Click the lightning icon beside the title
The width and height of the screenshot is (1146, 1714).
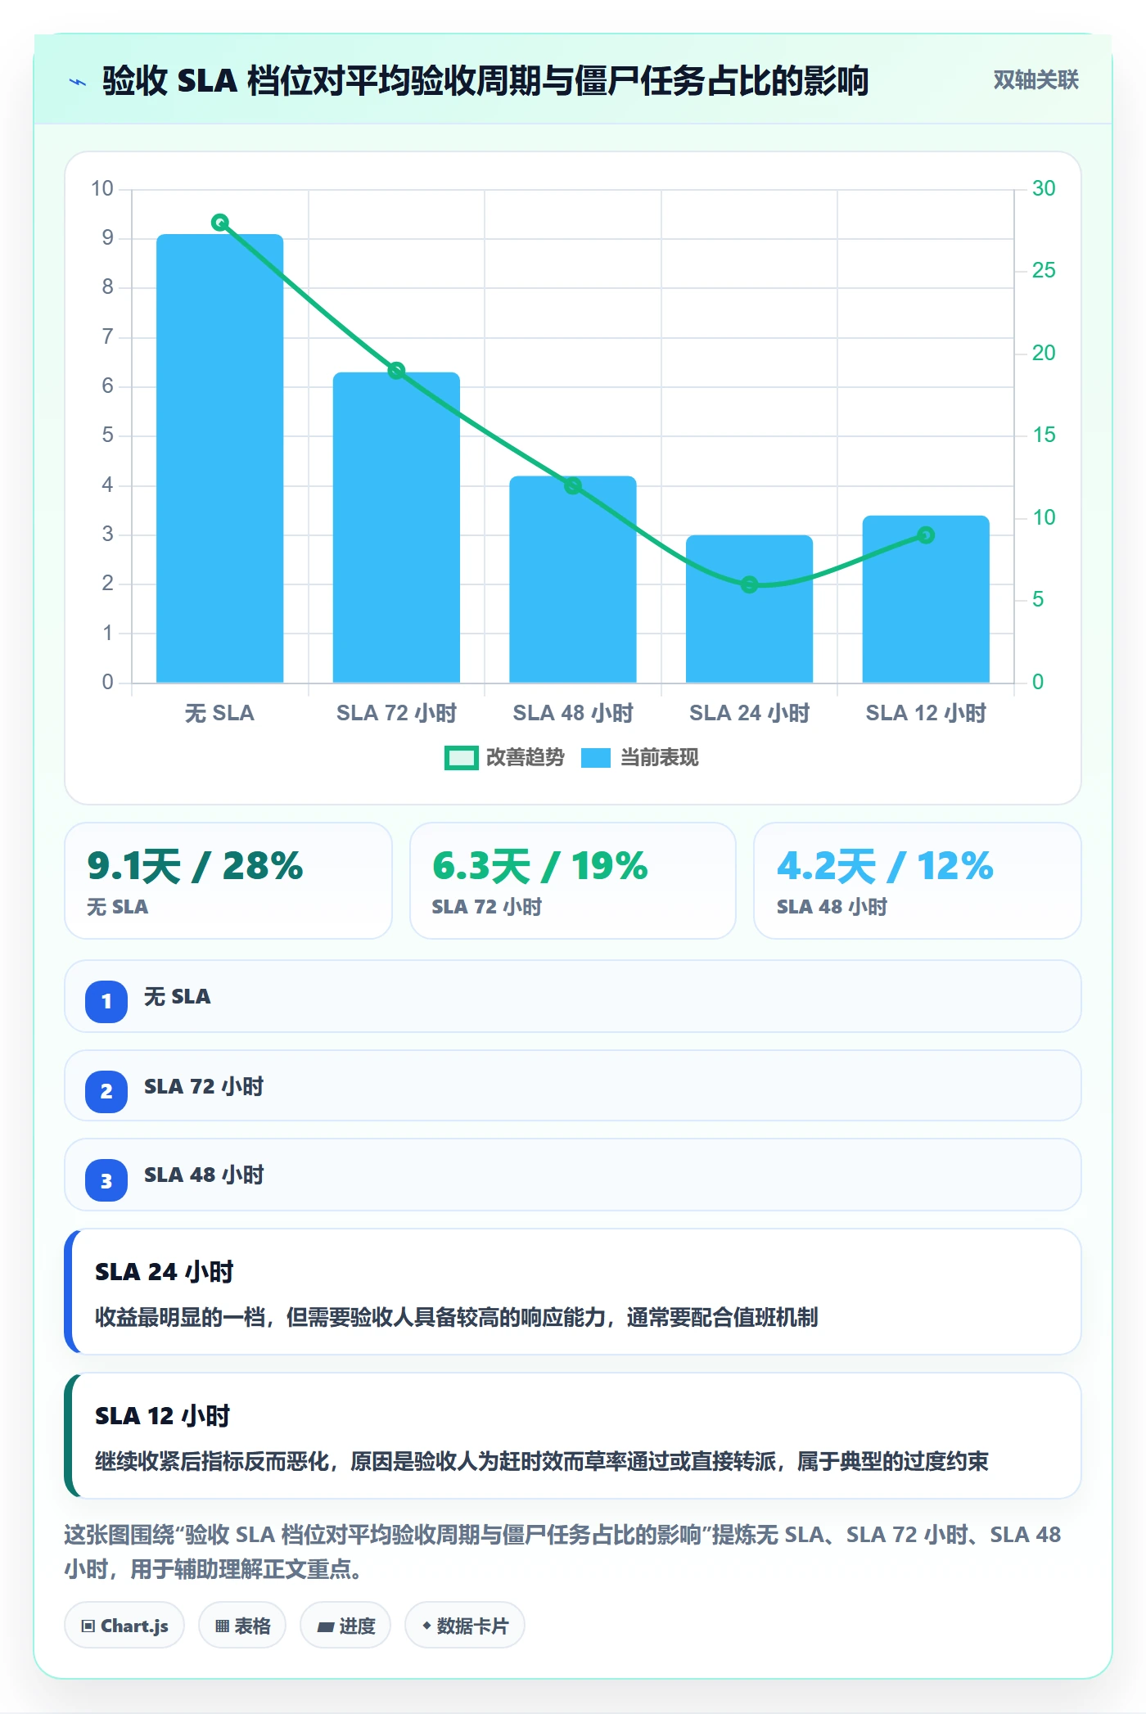click(78, 81)
